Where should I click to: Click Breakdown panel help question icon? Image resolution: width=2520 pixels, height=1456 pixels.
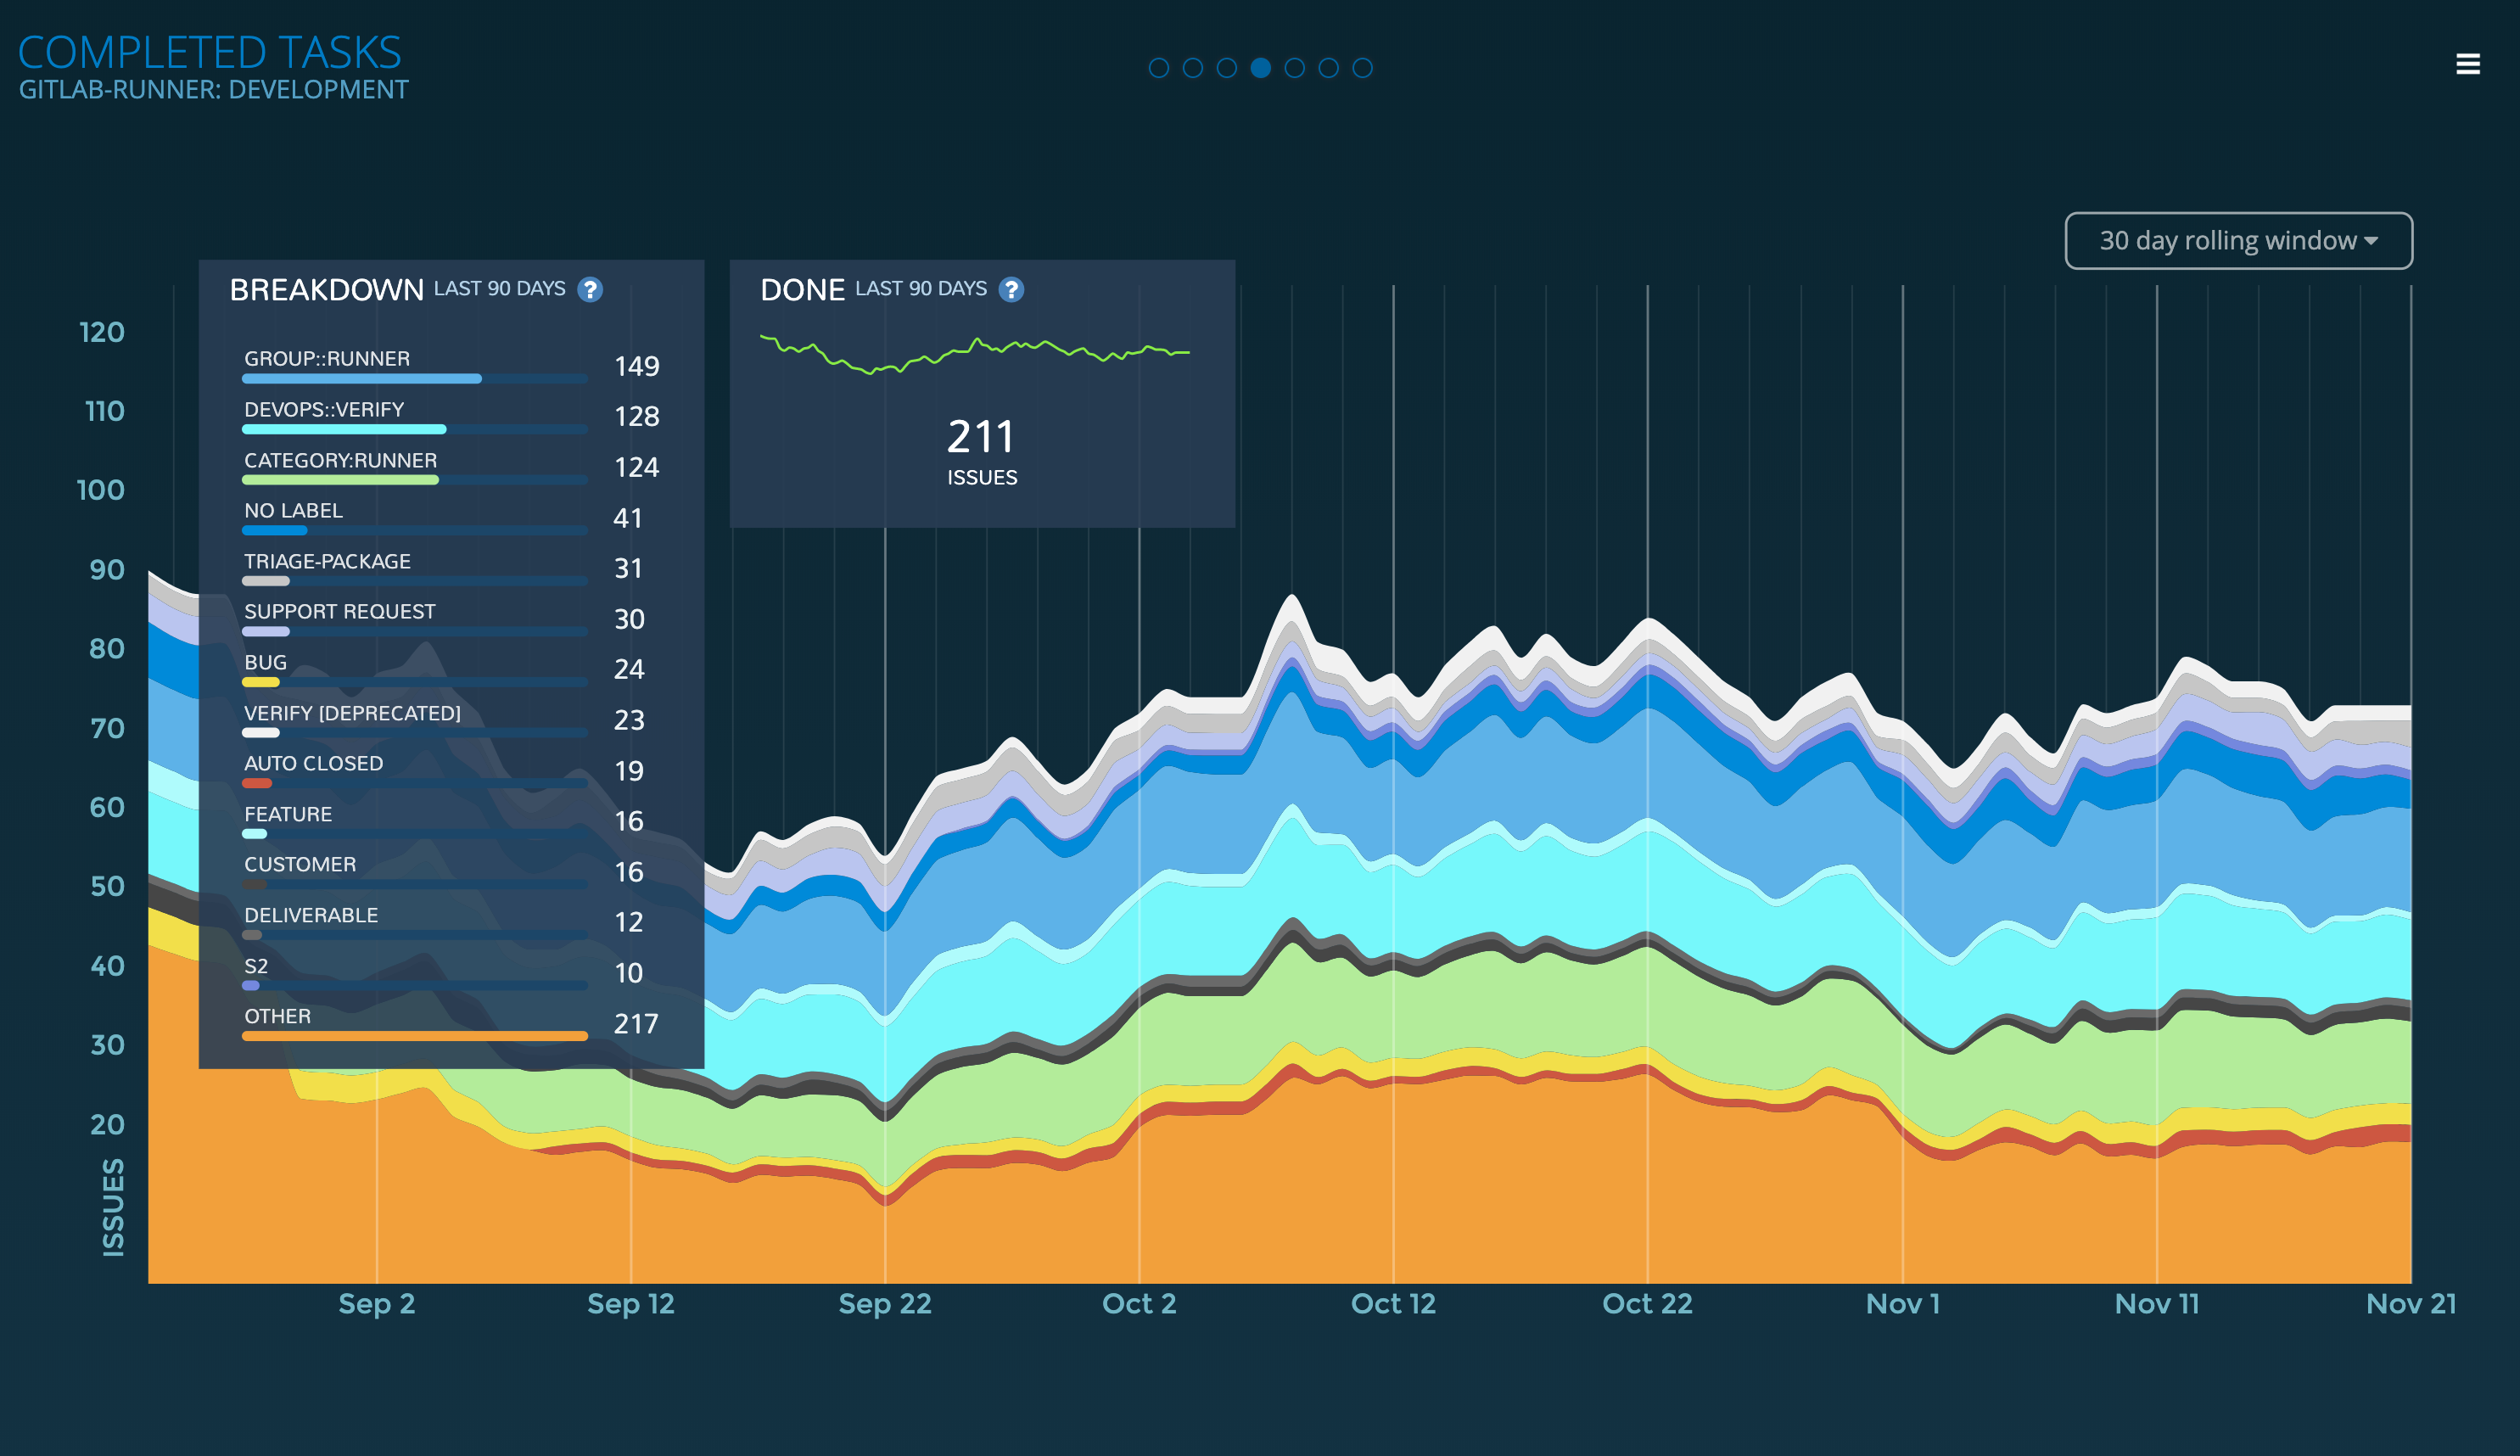(x=590, y=290)
